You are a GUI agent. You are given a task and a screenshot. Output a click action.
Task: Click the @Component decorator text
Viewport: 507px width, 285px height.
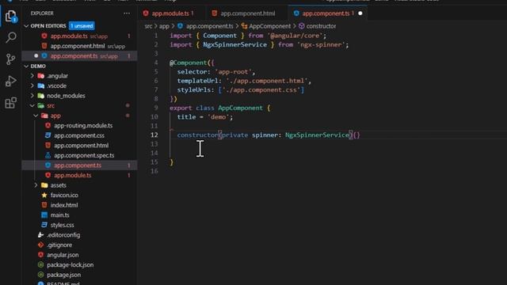189,63
